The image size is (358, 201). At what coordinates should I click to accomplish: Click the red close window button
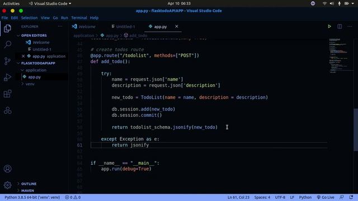point(4,11)
